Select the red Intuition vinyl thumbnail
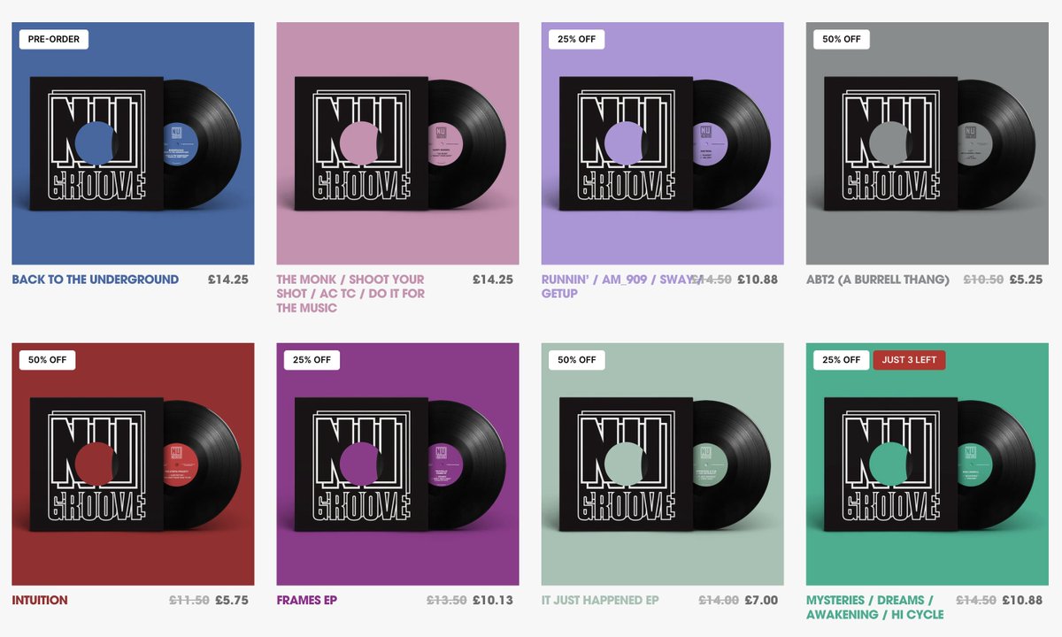The image size is (1062, 637). point(133,464)
